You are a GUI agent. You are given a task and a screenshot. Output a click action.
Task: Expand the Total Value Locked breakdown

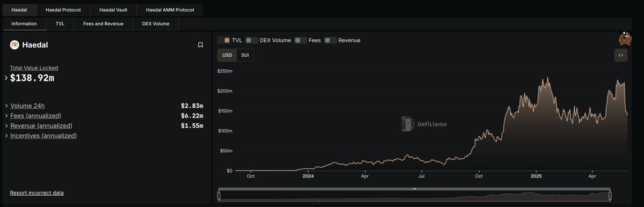click(6, 77)
